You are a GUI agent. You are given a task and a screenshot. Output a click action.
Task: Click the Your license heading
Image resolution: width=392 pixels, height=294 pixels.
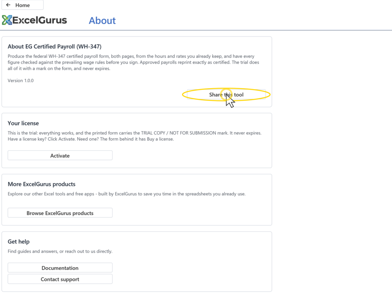(x=23, y=123)
